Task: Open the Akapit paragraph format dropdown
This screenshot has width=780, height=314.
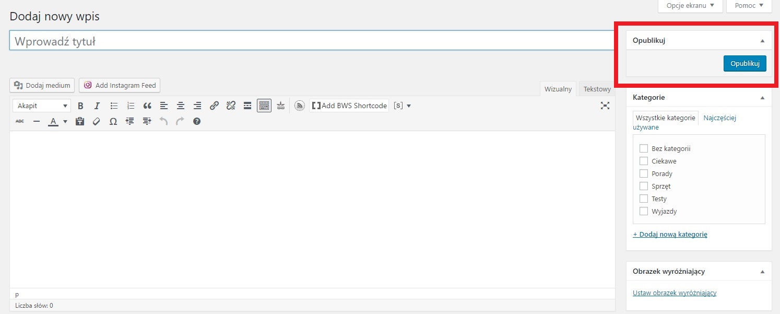Action: (41, 106)
